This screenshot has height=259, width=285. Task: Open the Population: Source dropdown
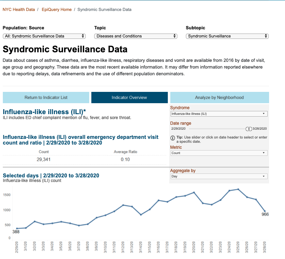44,36
